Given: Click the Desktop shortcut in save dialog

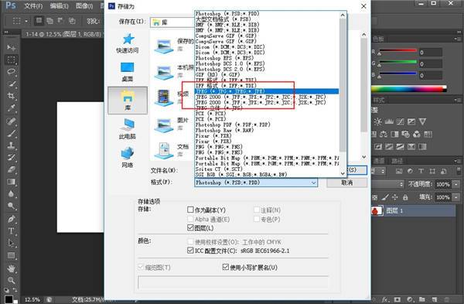Looking at the screenshot, I should (x=128, y=72).
